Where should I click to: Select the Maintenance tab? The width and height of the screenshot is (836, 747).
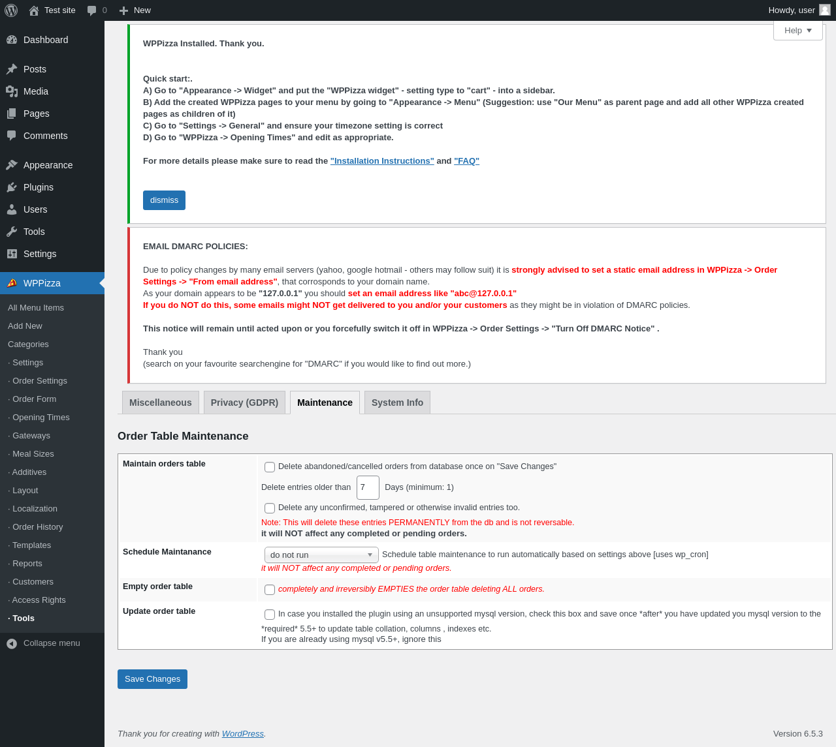pyautogui.click(x=325, y=403)
